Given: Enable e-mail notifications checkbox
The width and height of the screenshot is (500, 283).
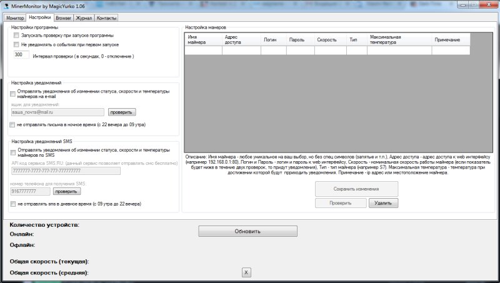Looking at the screenshot, I should 13,92.
